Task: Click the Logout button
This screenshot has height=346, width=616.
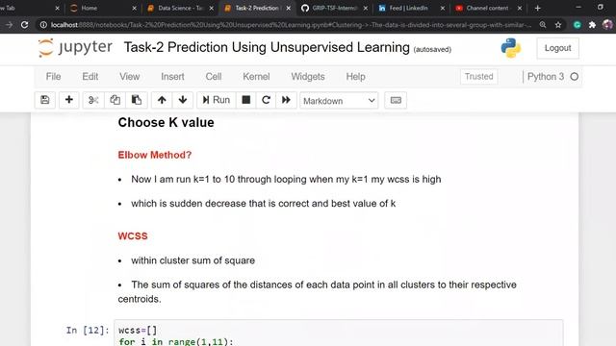Action: tap(557, 48)
